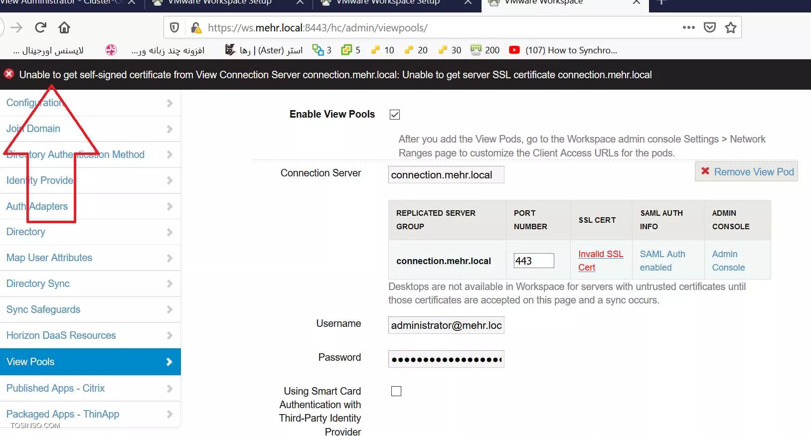Expand the Join Domain chevron
The image size is (811, 436).
click(169, 129)
